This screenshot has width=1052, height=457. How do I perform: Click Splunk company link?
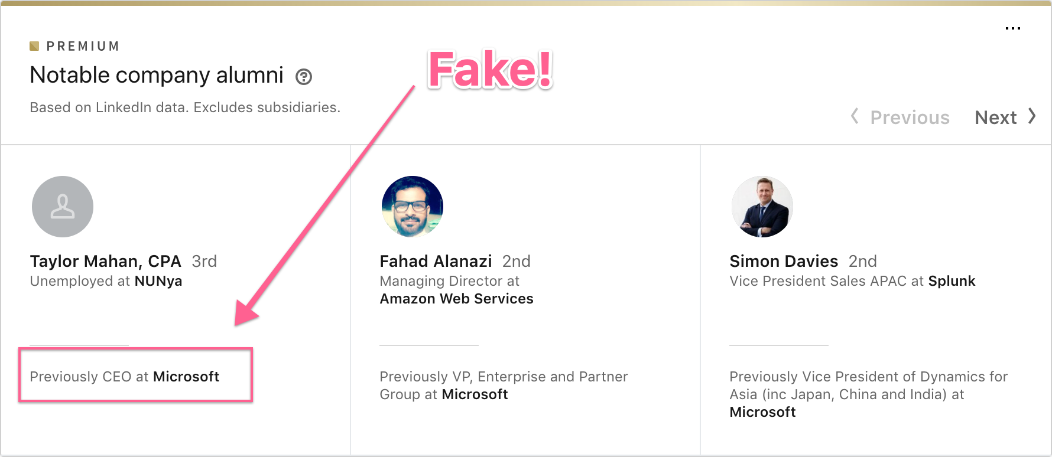[x=952, y=281]
